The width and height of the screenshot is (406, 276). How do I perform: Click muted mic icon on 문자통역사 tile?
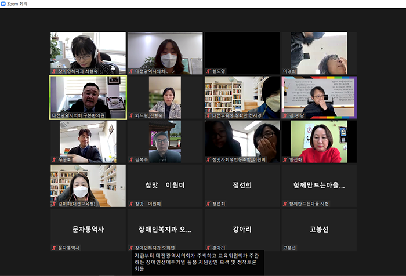54,248
